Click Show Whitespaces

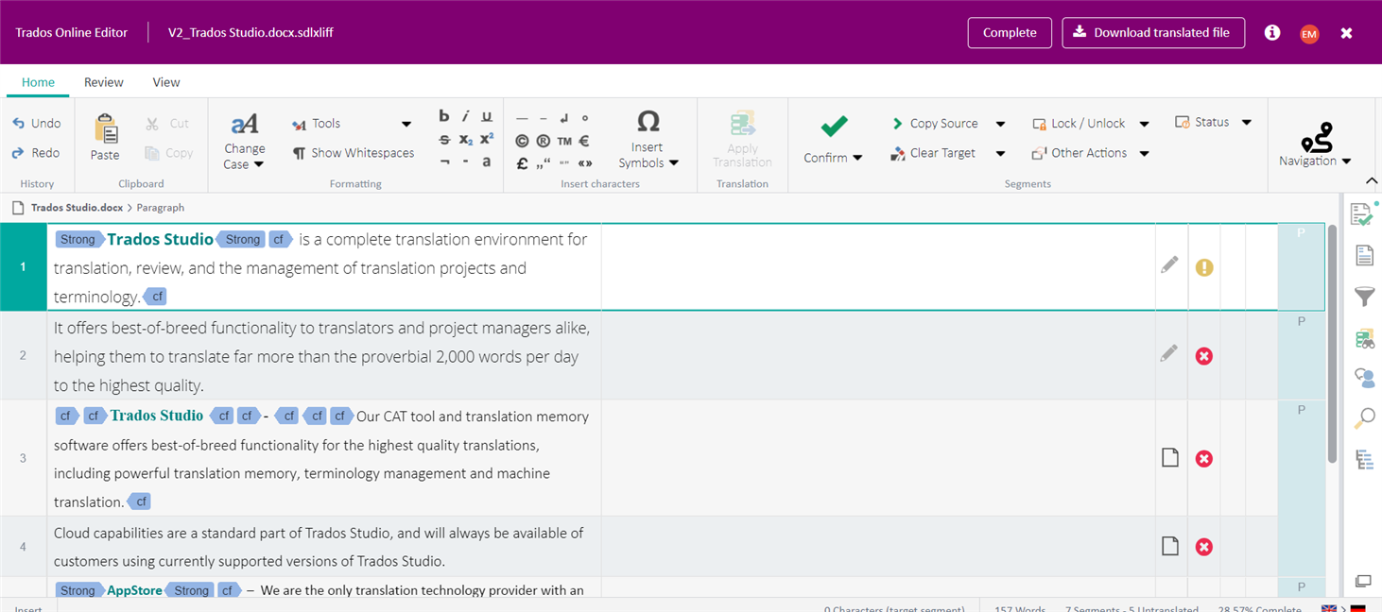354,153
